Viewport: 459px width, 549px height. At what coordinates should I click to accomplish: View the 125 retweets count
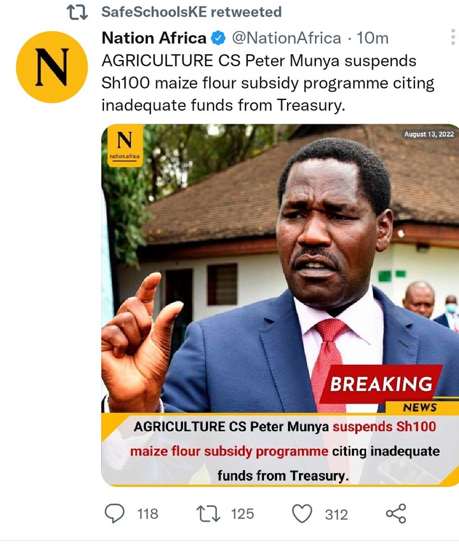coord(242,514)
